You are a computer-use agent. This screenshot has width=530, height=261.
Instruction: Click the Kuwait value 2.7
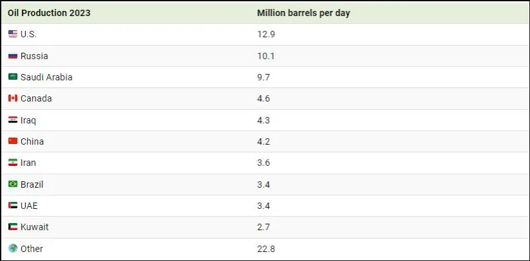263,227
